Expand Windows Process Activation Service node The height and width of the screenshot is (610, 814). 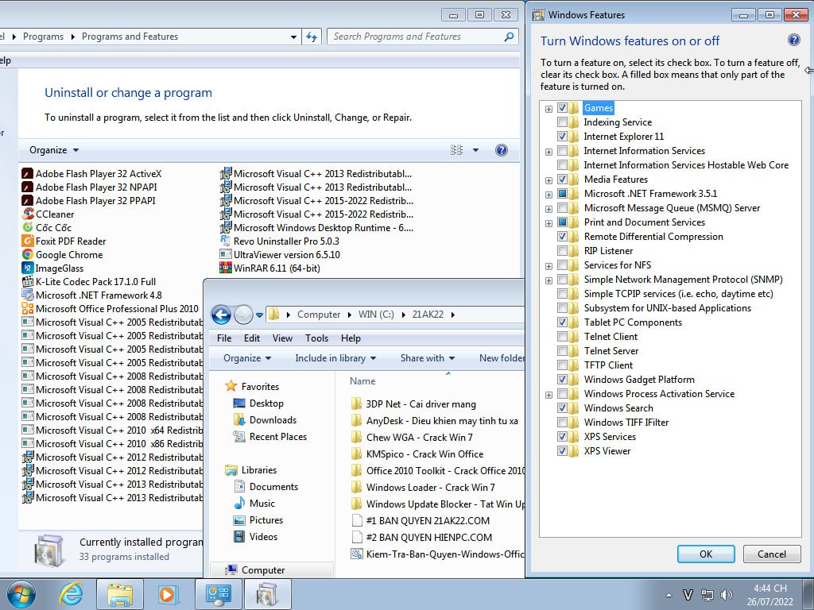548,395
